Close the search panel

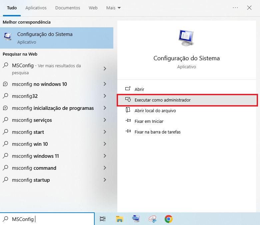tap(249, 8)
